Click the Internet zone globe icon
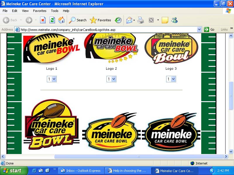234x175 pixels. click(x=192, y=163)
